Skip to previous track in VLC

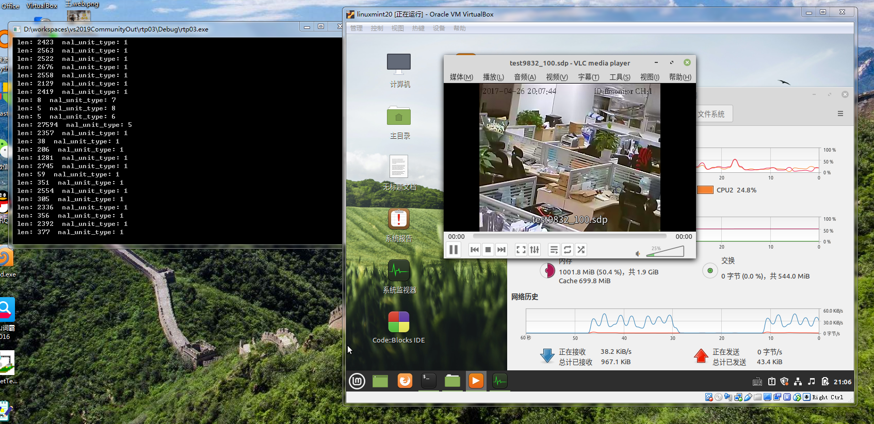475,250
